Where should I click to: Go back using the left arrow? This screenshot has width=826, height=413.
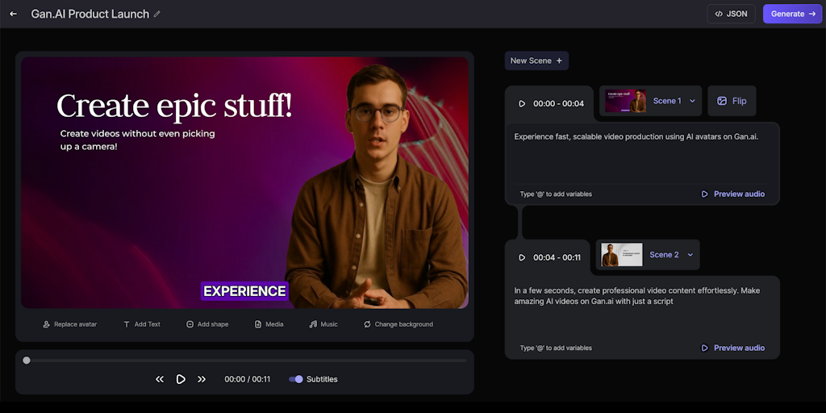pos(13,15)
